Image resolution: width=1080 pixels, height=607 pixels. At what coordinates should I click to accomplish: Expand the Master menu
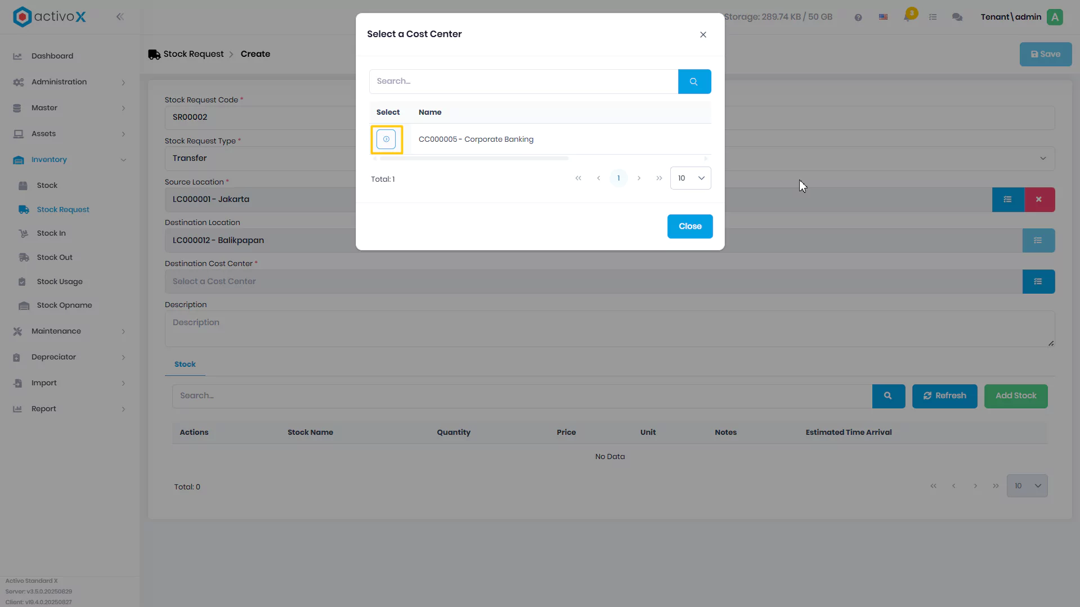pyautogui.click(x=70, y=108)
